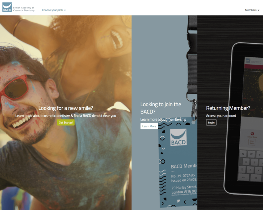Click the Login button
Viewport: 263px width, 210px height.
[x=211, y=123]
